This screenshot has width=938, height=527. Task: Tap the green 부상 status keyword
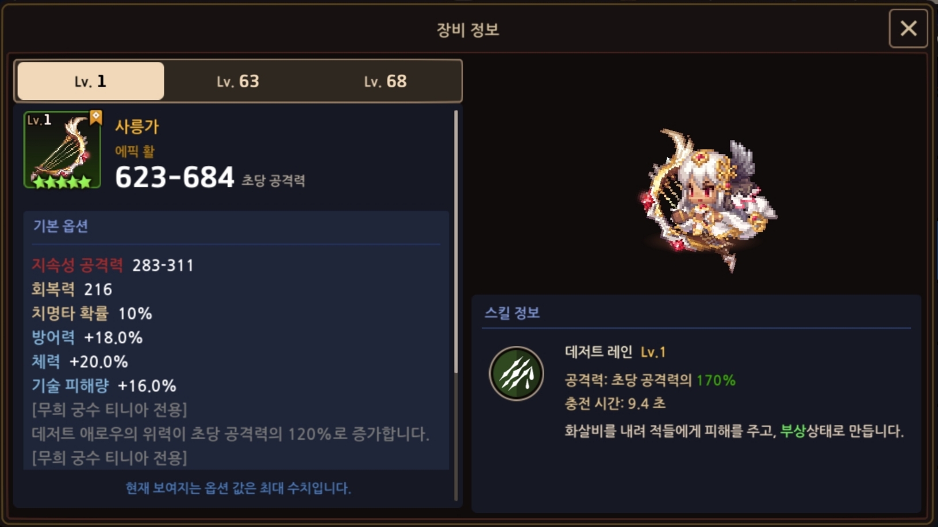tap(793, 431)
